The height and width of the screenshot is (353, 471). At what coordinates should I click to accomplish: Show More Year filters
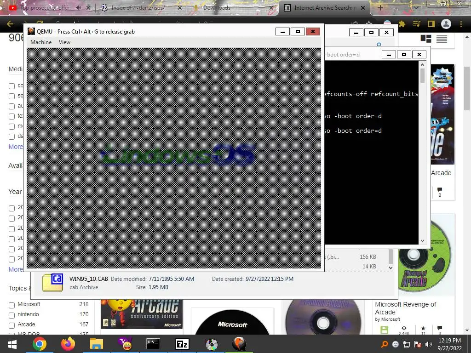(16, 269)
